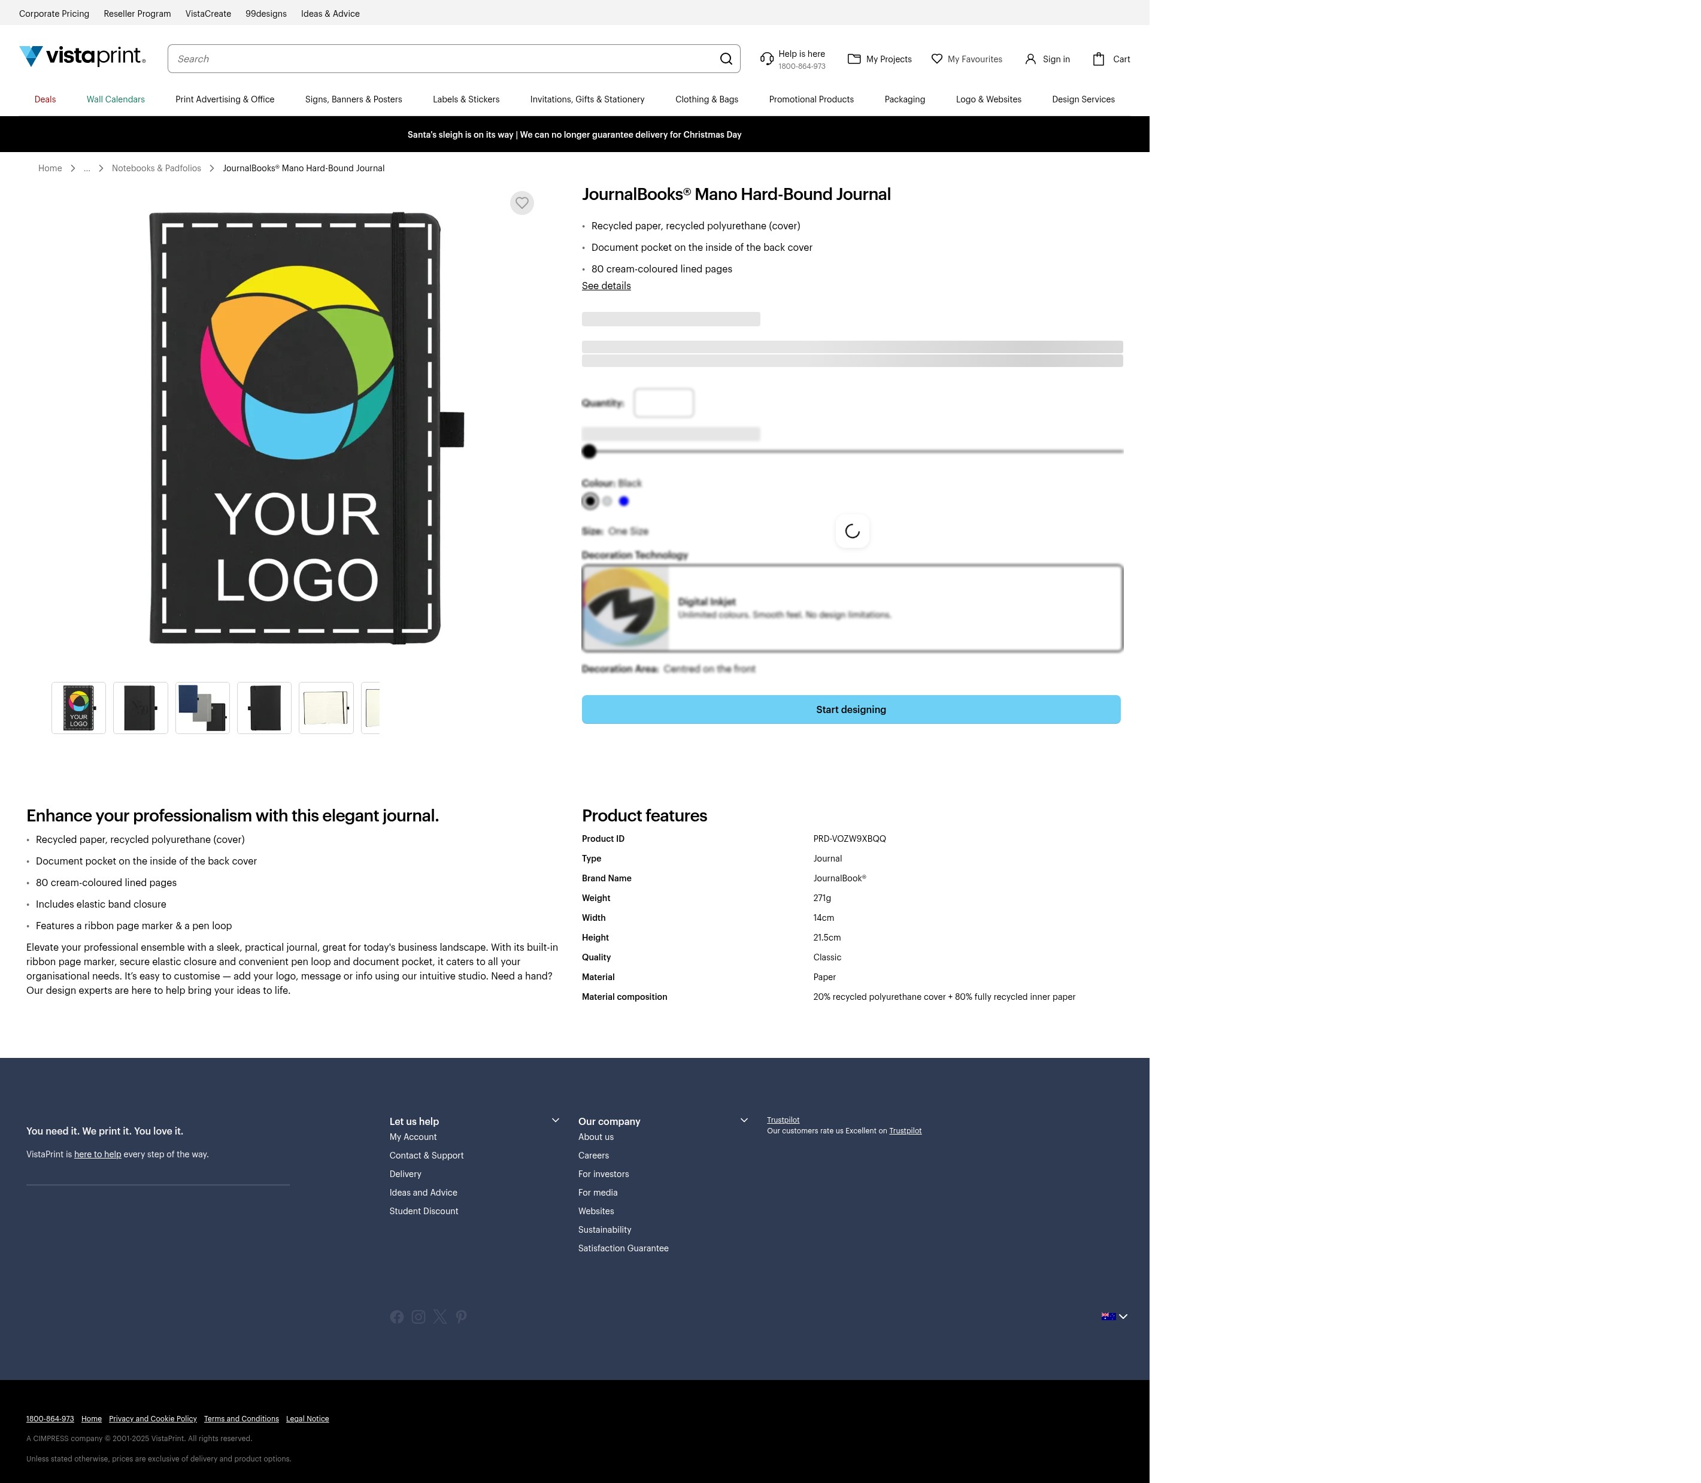The image size is (1701, 1483).
Task: Expand the breadcrumb ellipsis
Action: click(x=87, y=168)
